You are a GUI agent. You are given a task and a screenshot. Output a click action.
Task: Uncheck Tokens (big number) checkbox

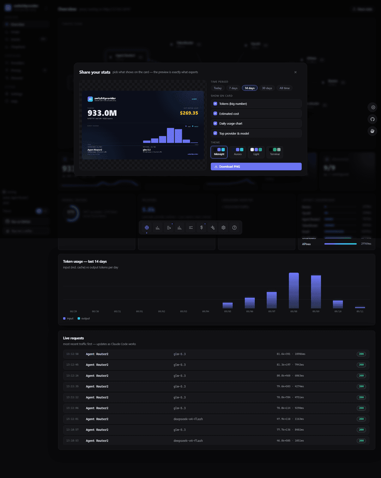(215, 104)
